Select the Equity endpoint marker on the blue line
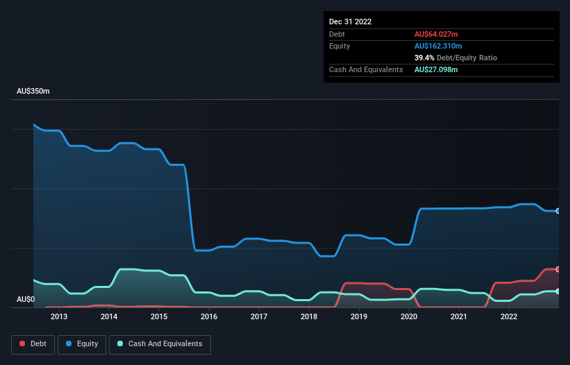 [558, 211]
